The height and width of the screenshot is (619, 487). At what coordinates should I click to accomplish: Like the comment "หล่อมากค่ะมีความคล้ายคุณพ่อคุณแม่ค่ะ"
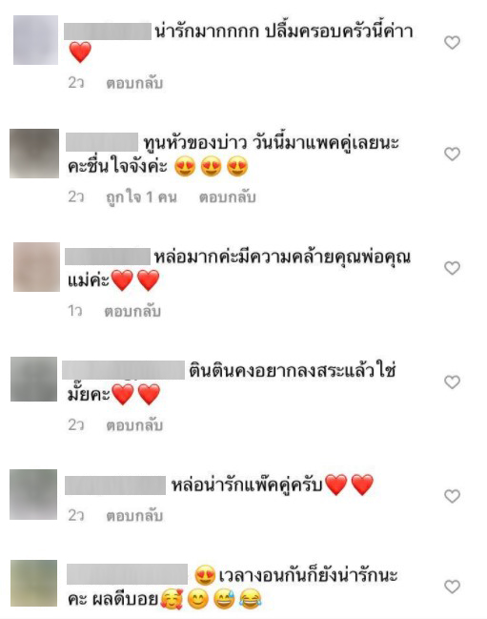click(452, 268)
